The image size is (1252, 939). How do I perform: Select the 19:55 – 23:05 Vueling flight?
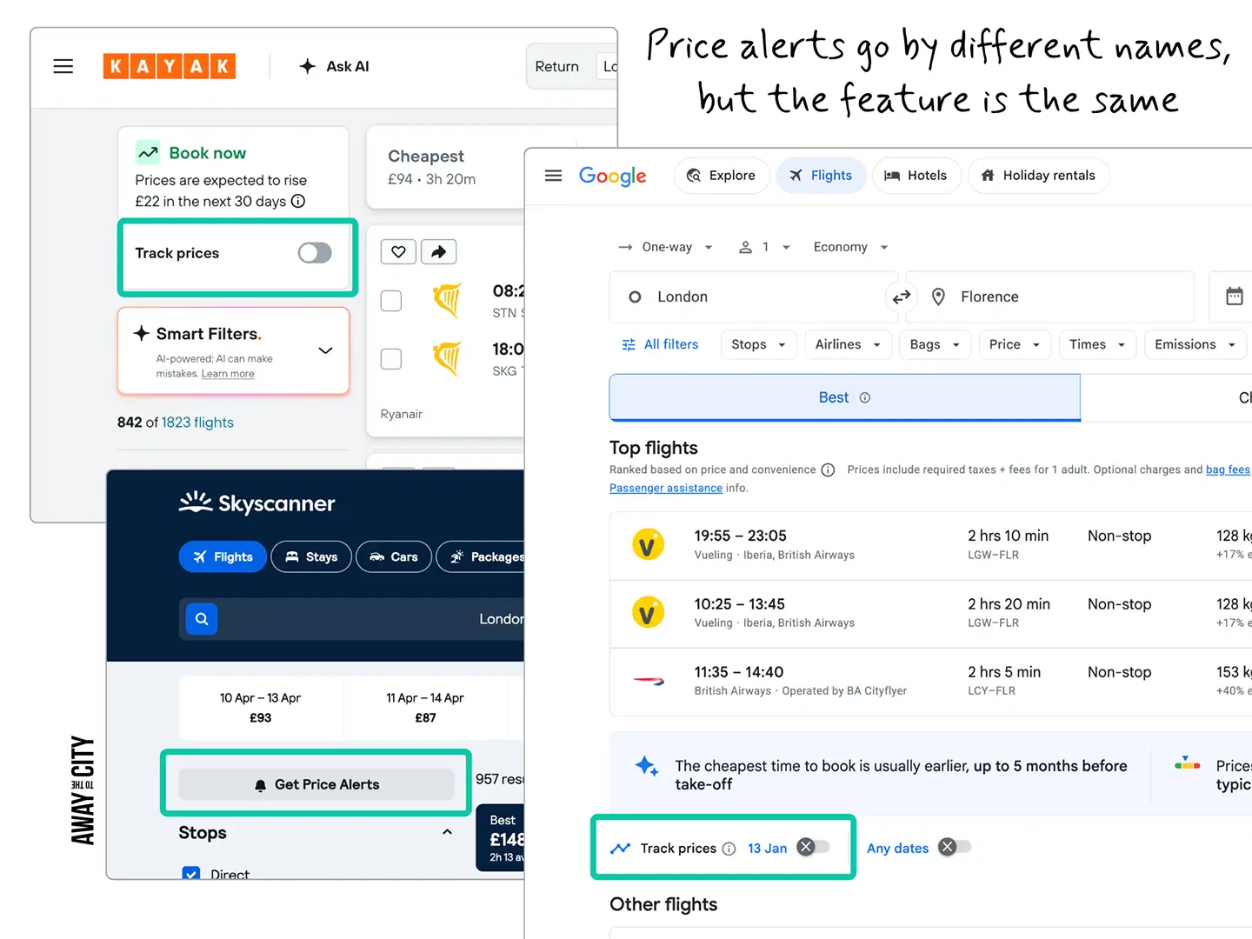(x=930, y=545)
